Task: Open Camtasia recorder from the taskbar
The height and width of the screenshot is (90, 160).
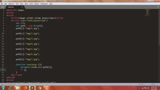Action: click(47, 88)
